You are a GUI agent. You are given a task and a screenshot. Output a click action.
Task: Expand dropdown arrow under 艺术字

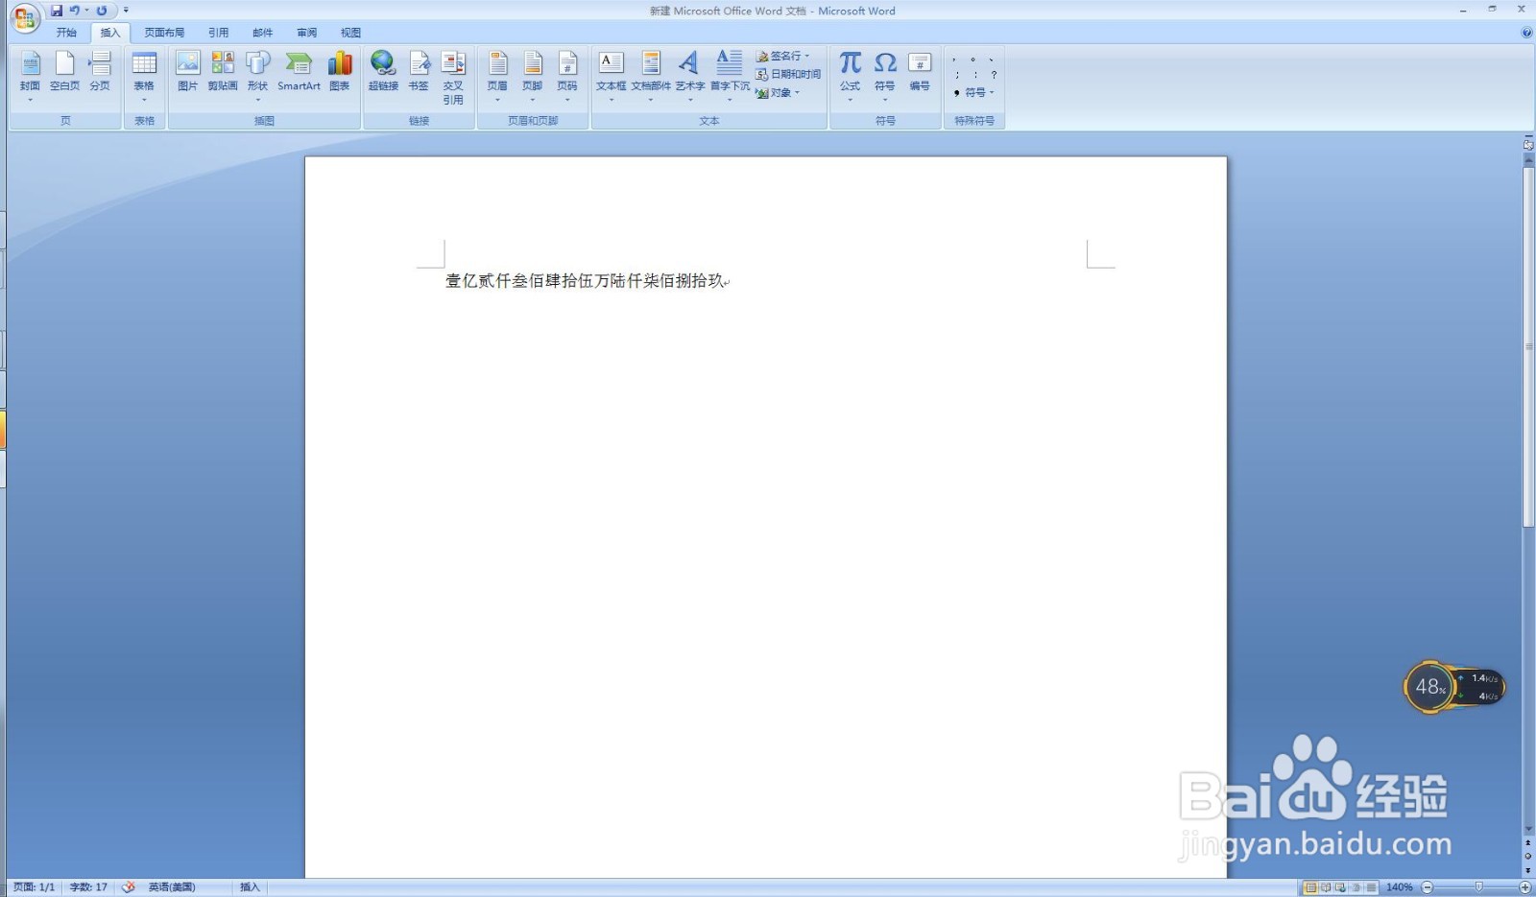point(689,100)
